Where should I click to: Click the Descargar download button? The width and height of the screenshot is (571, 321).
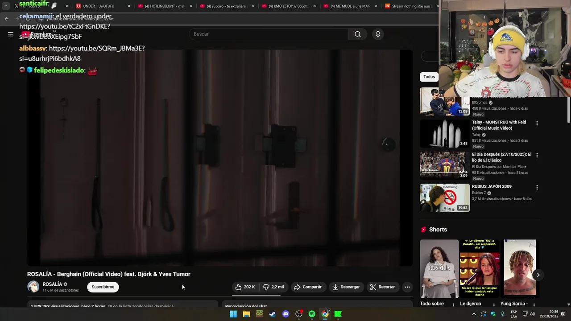(x=346, y=287)
